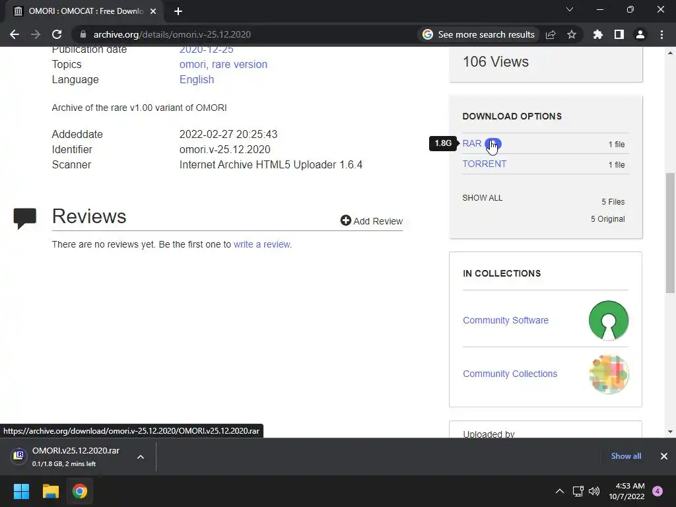Open the Extensions puzzle icon
The width and height of the screenshot is (676, 507).
(x=597, y=34)
